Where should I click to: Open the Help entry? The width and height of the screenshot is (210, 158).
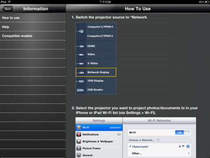click(33, 27)
